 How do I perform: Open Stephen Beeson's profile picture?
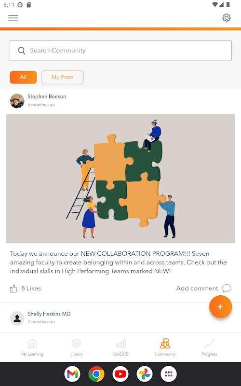(17, 101)
